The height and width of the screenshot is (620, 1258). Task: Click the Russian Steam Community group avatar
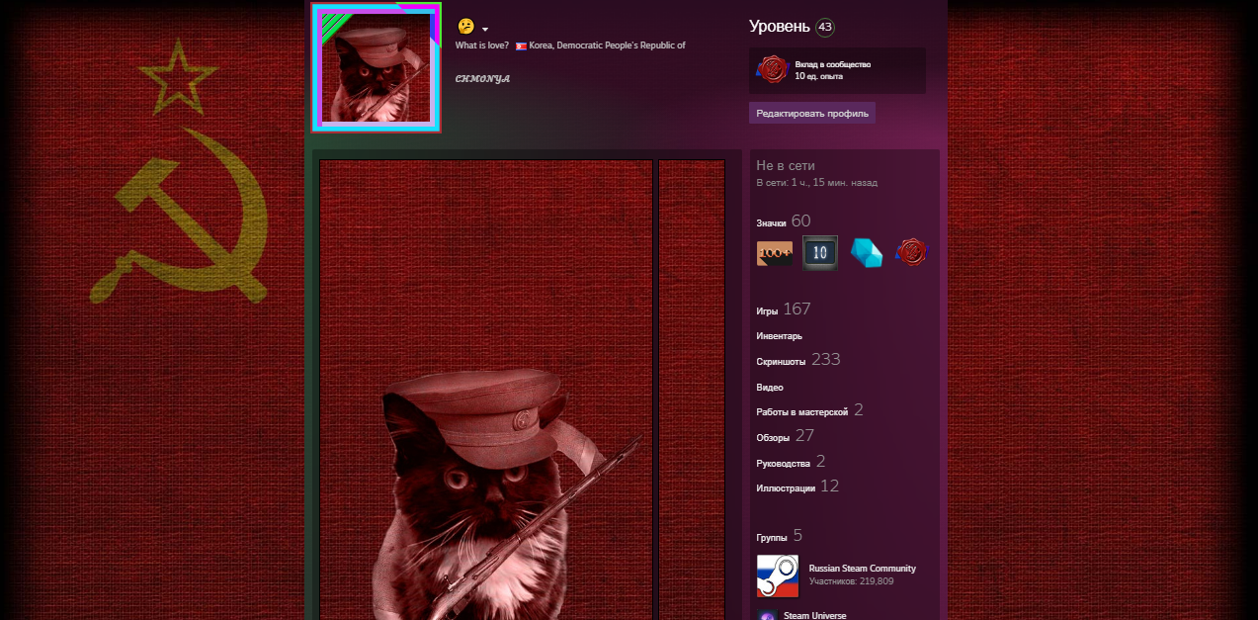tap(778, 576)
